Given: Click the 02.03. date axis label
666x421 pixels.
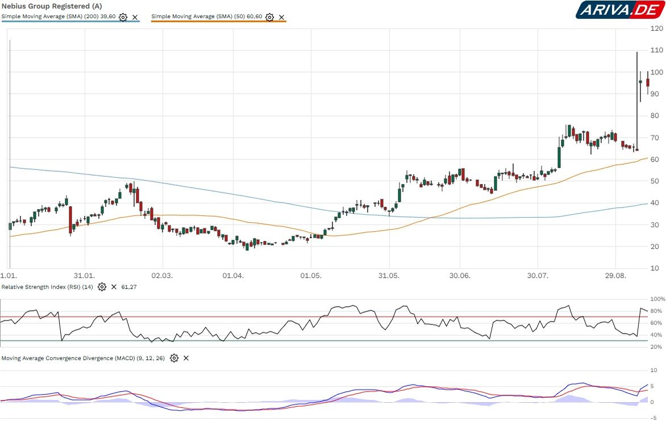Looking at the screenshot, I should pyautogui.click(x=163, y=276).
